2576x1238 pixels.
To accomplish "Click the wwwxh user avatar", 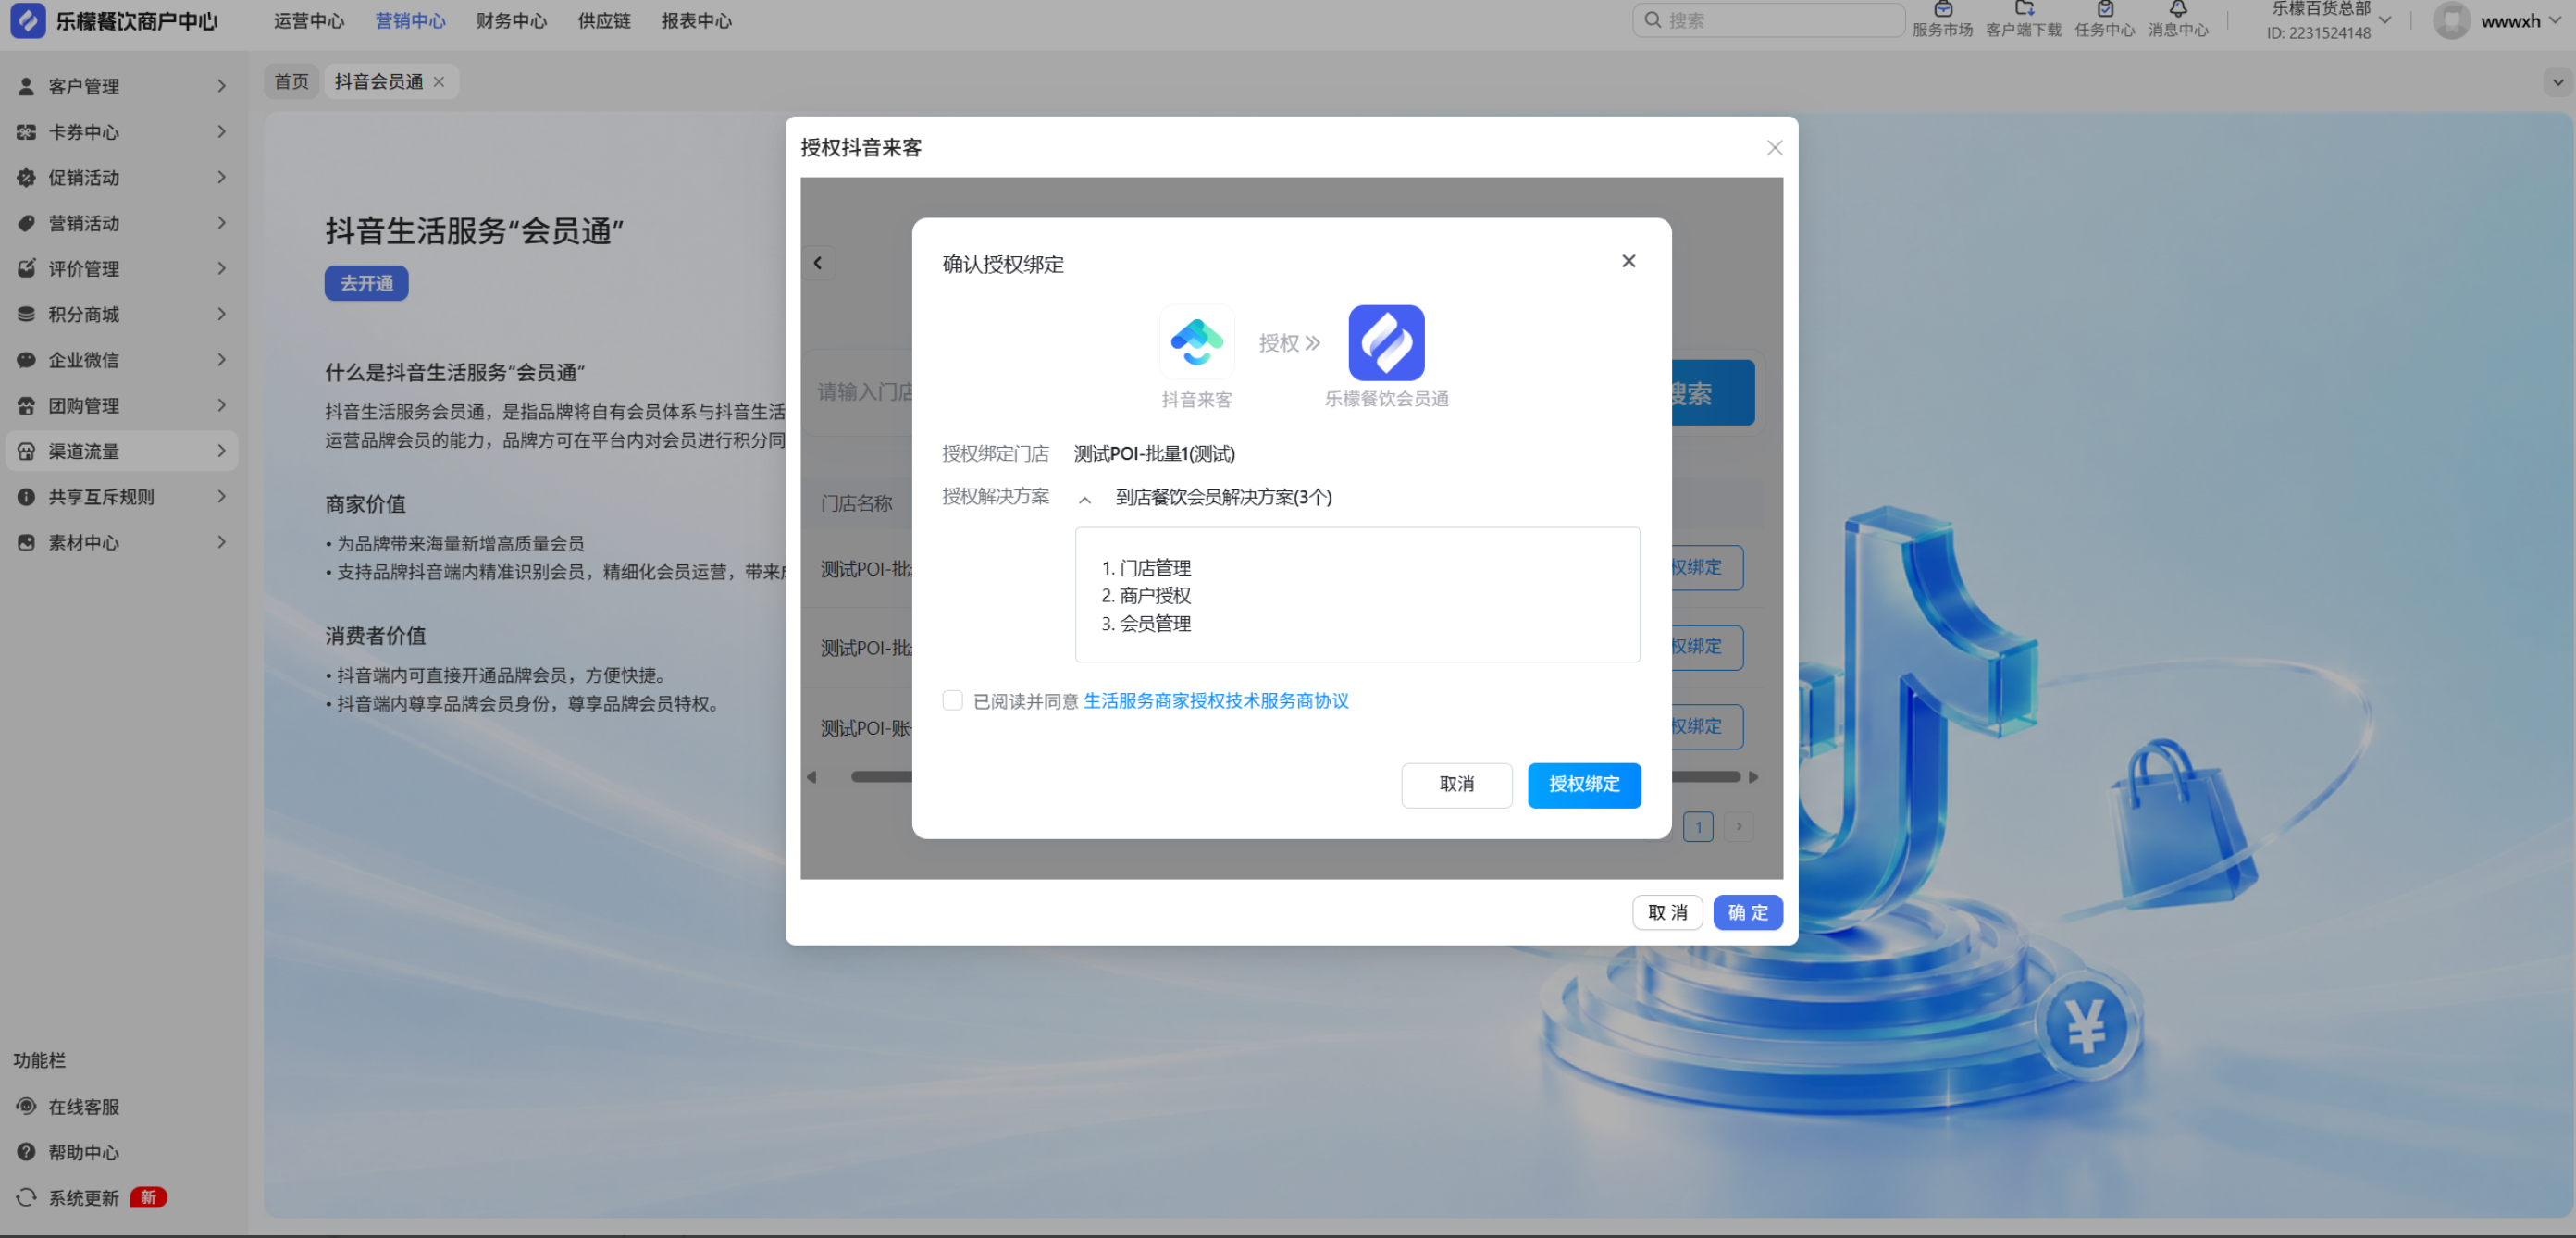I will pos(2451,20).
